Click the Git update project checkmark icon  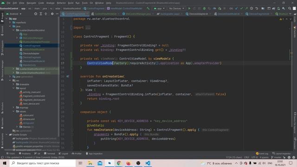point(236,8)
